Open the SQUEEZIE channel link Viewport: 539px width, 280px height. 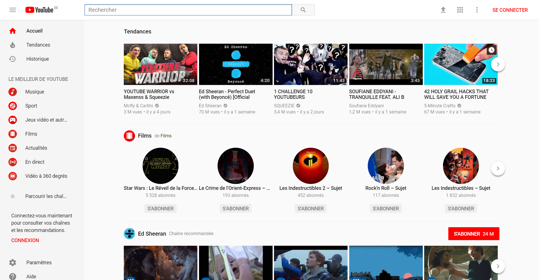point(284,106)
